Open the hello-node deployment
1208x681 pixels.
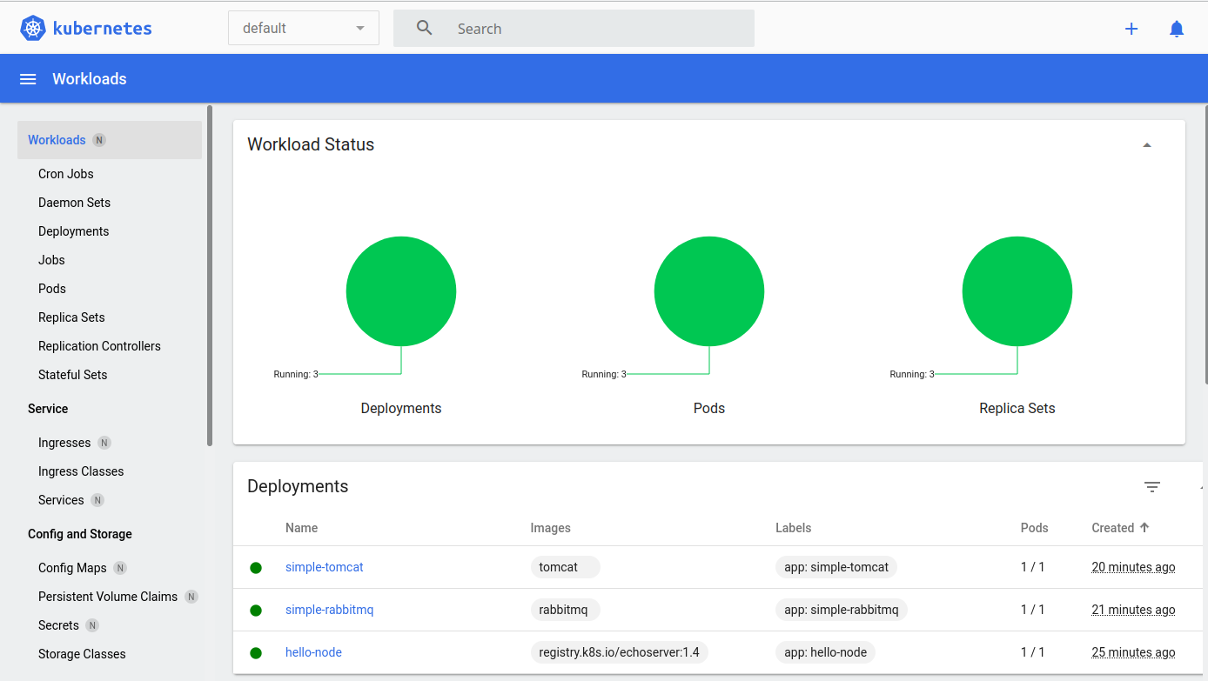(x=313, y=651)
